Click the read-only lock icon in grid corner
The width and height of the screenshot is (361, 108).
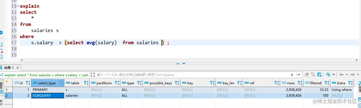point(7,81)
